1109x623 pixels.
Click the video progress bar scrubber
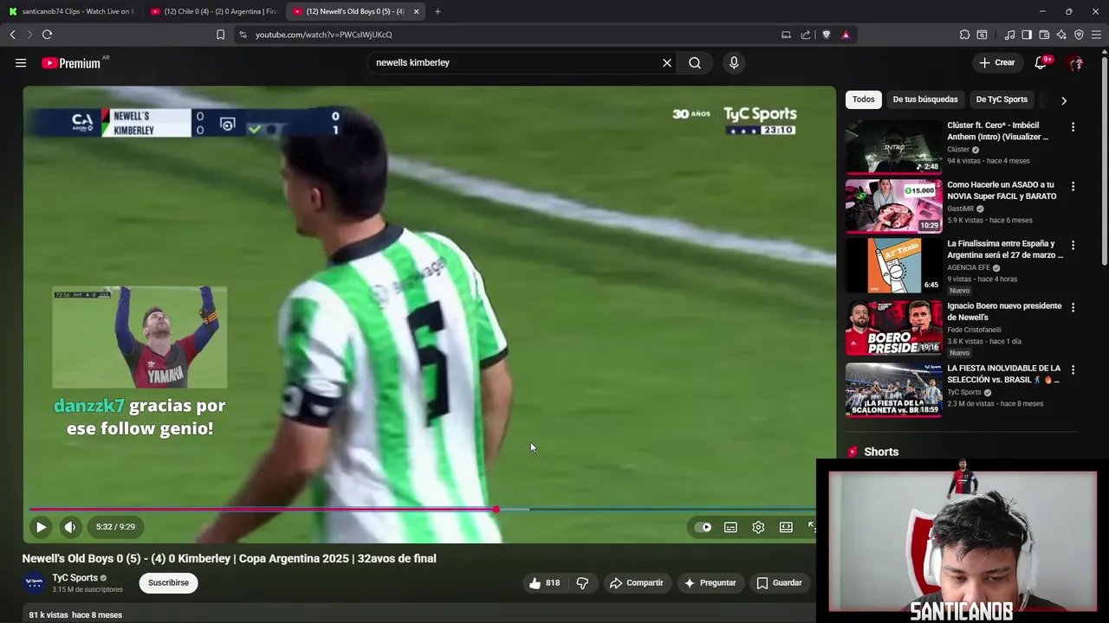[496, 510]
